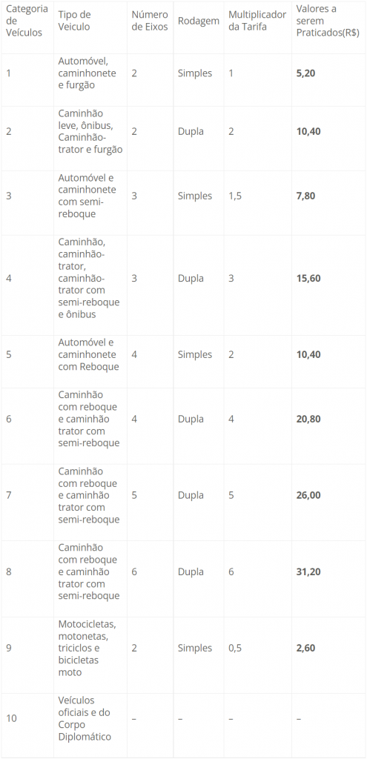Image resolution: width=367 pixels, height=759 pixels.
Task: Select the 2,60 motorcycle tariff value
Action: click(x=305, y=648)
